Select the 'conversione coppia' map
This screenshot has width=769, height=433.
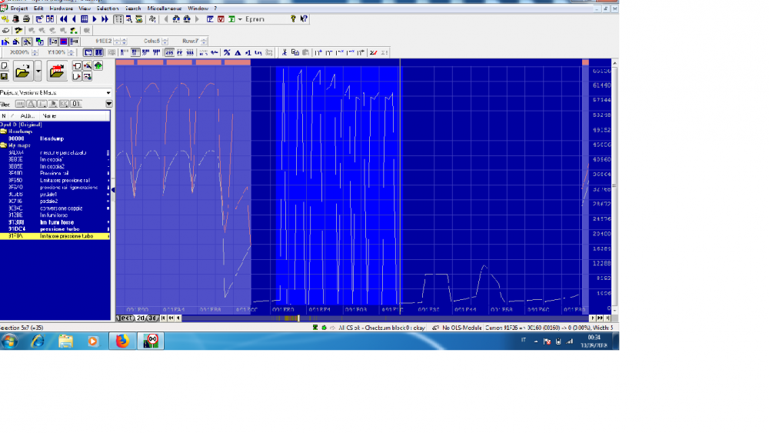click(55, 208)
